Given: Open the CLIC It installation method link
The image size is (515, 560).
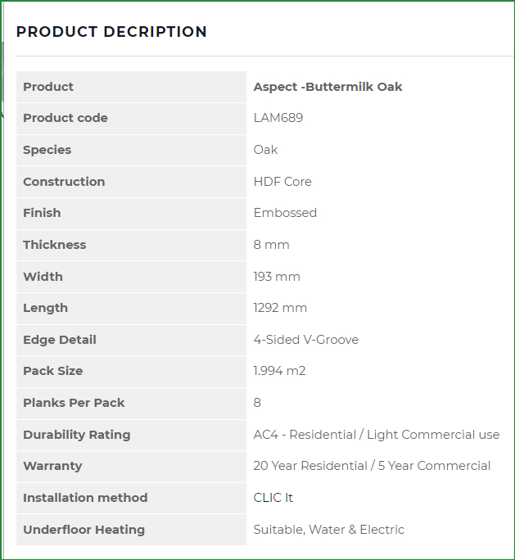Looking at the screenshot, I should click(273, 498).
